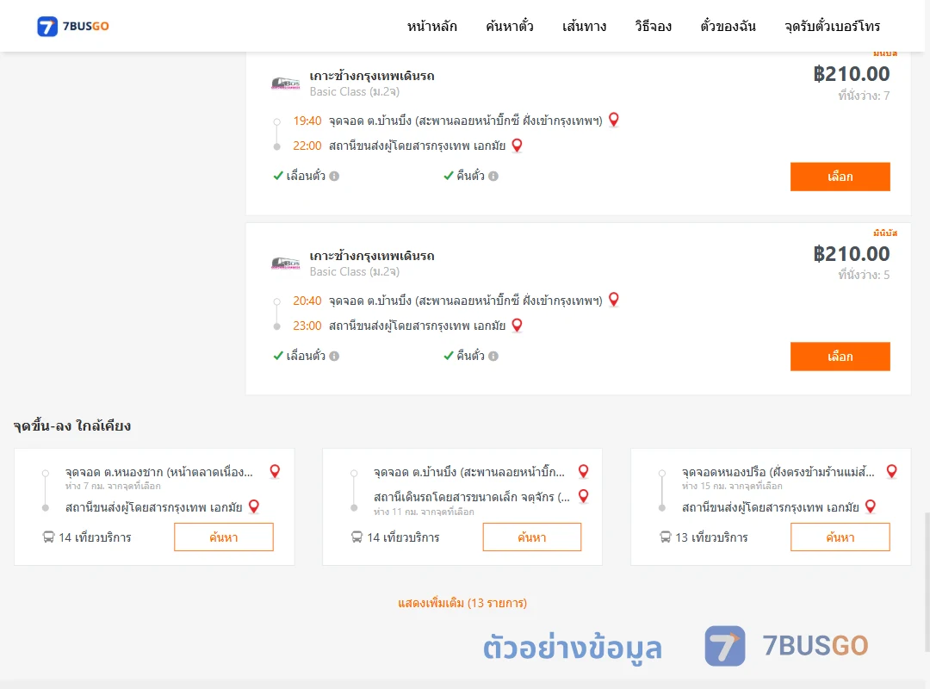Click เลื่อนตั๋ว label on 19:40 trip

coord(306,176)
